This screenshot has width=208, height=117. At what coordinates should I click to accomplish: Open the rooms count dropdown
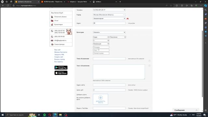point(101,40)
